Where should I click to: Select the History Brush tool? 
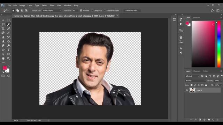click(8, 37)
